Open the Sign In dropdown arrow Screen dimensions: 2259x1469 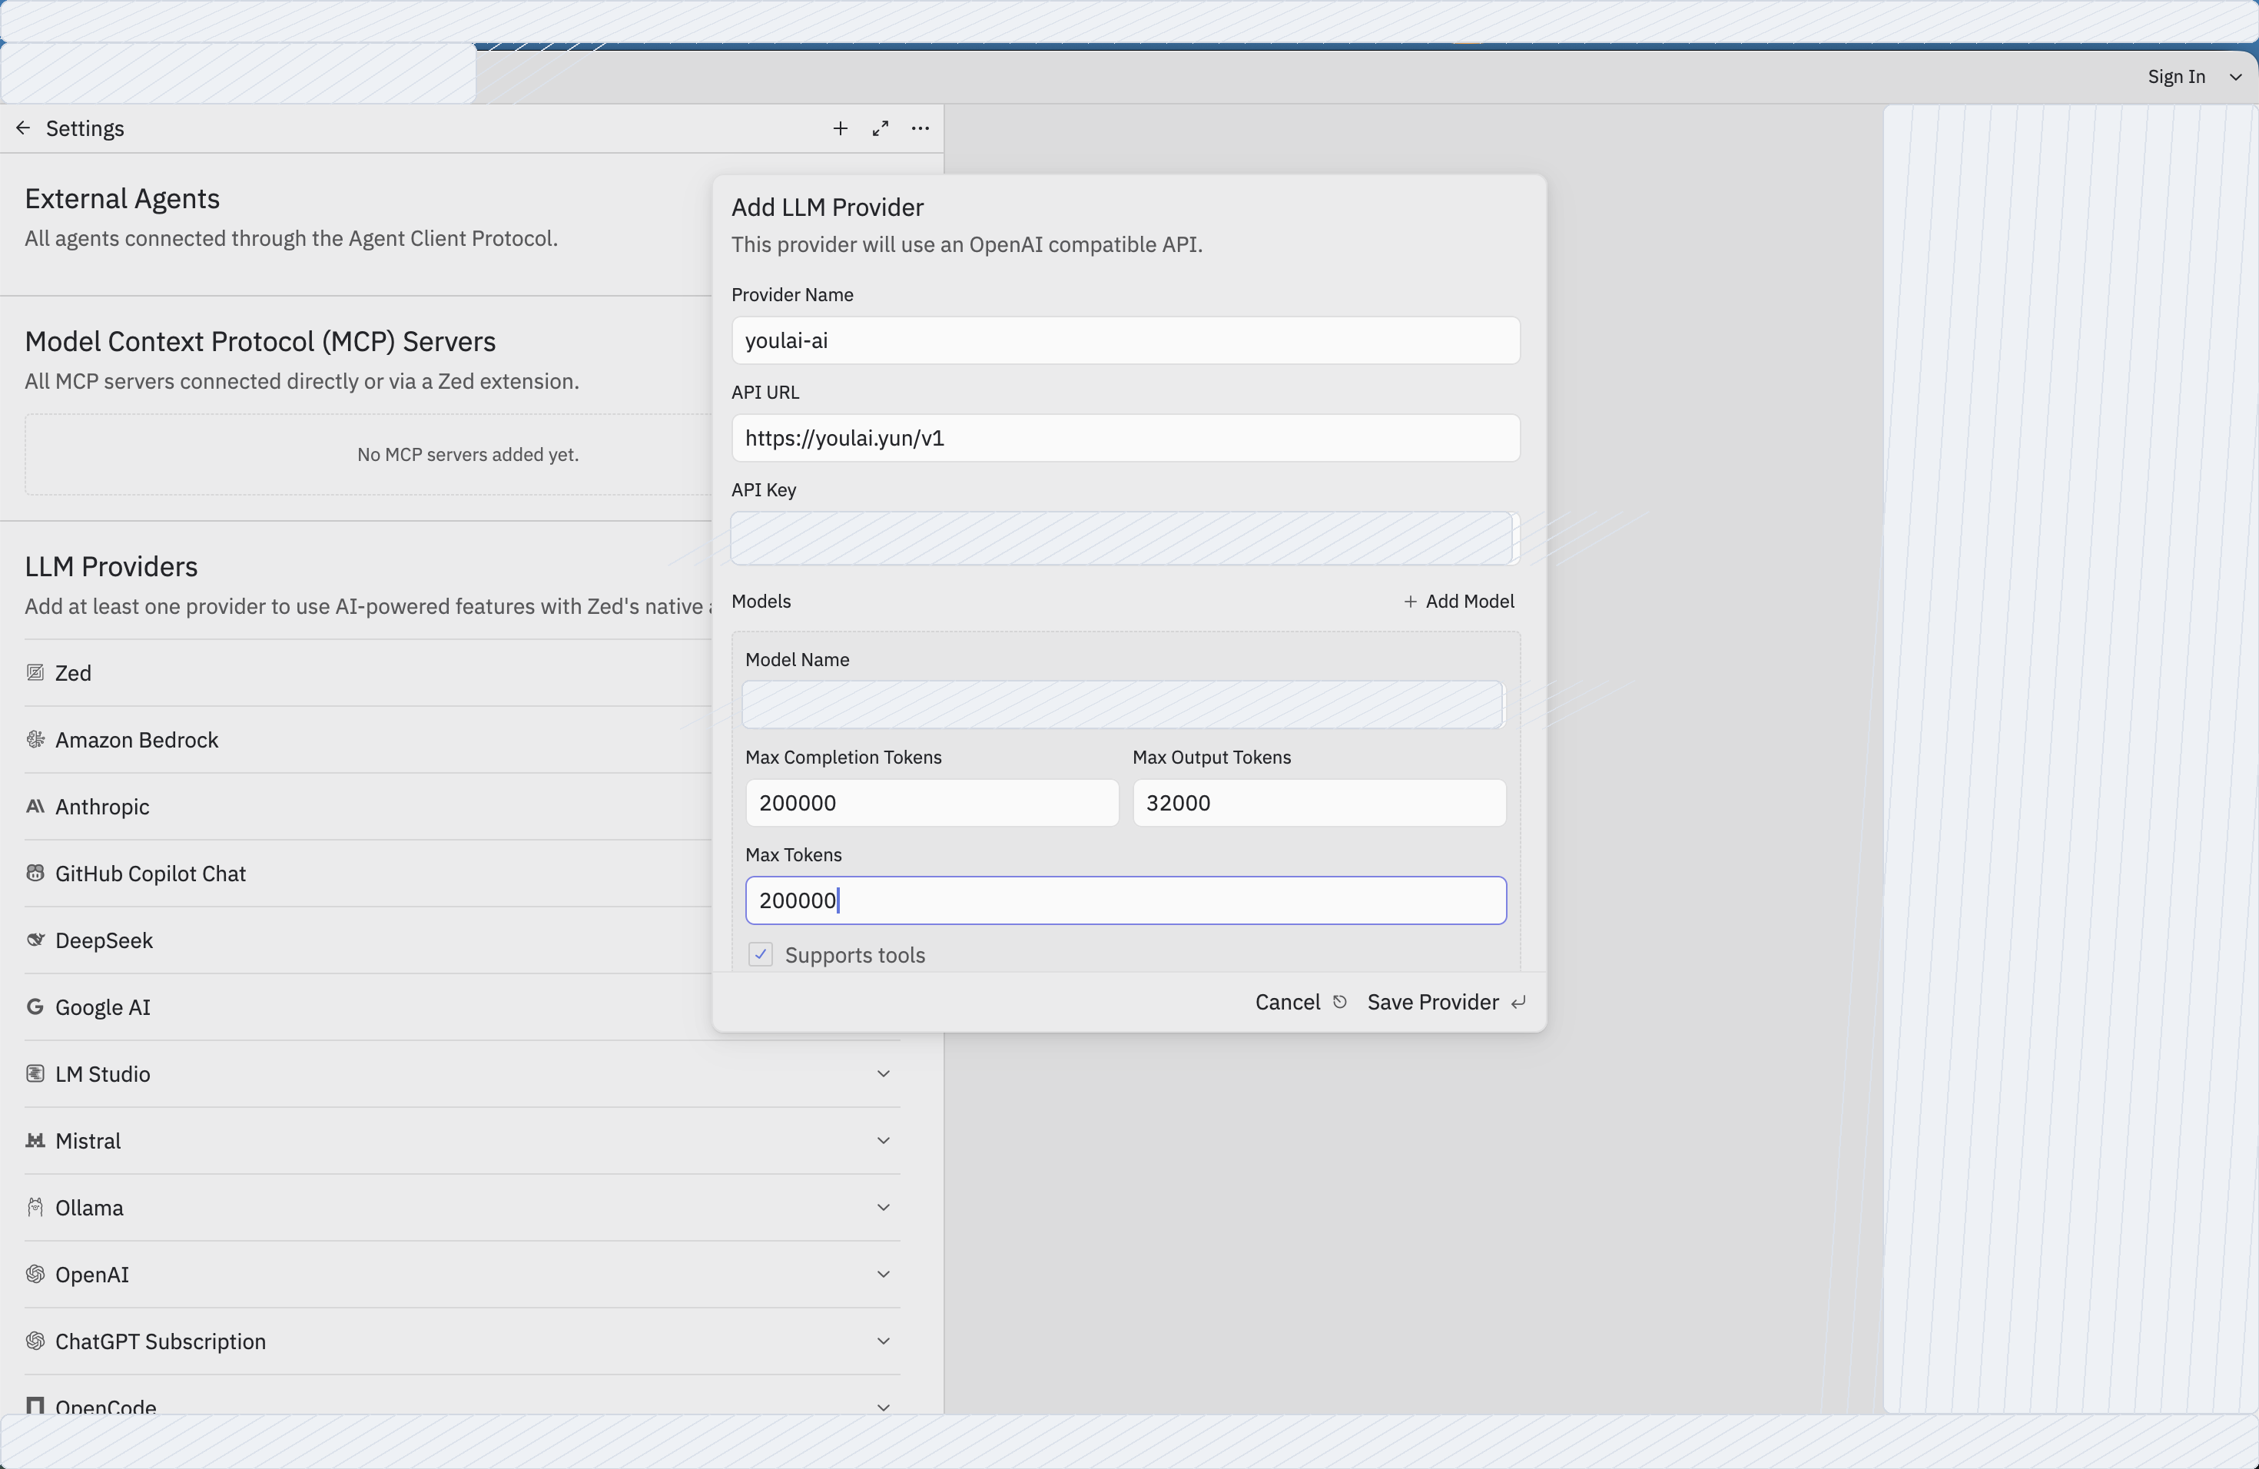(x=2235, y=77)
